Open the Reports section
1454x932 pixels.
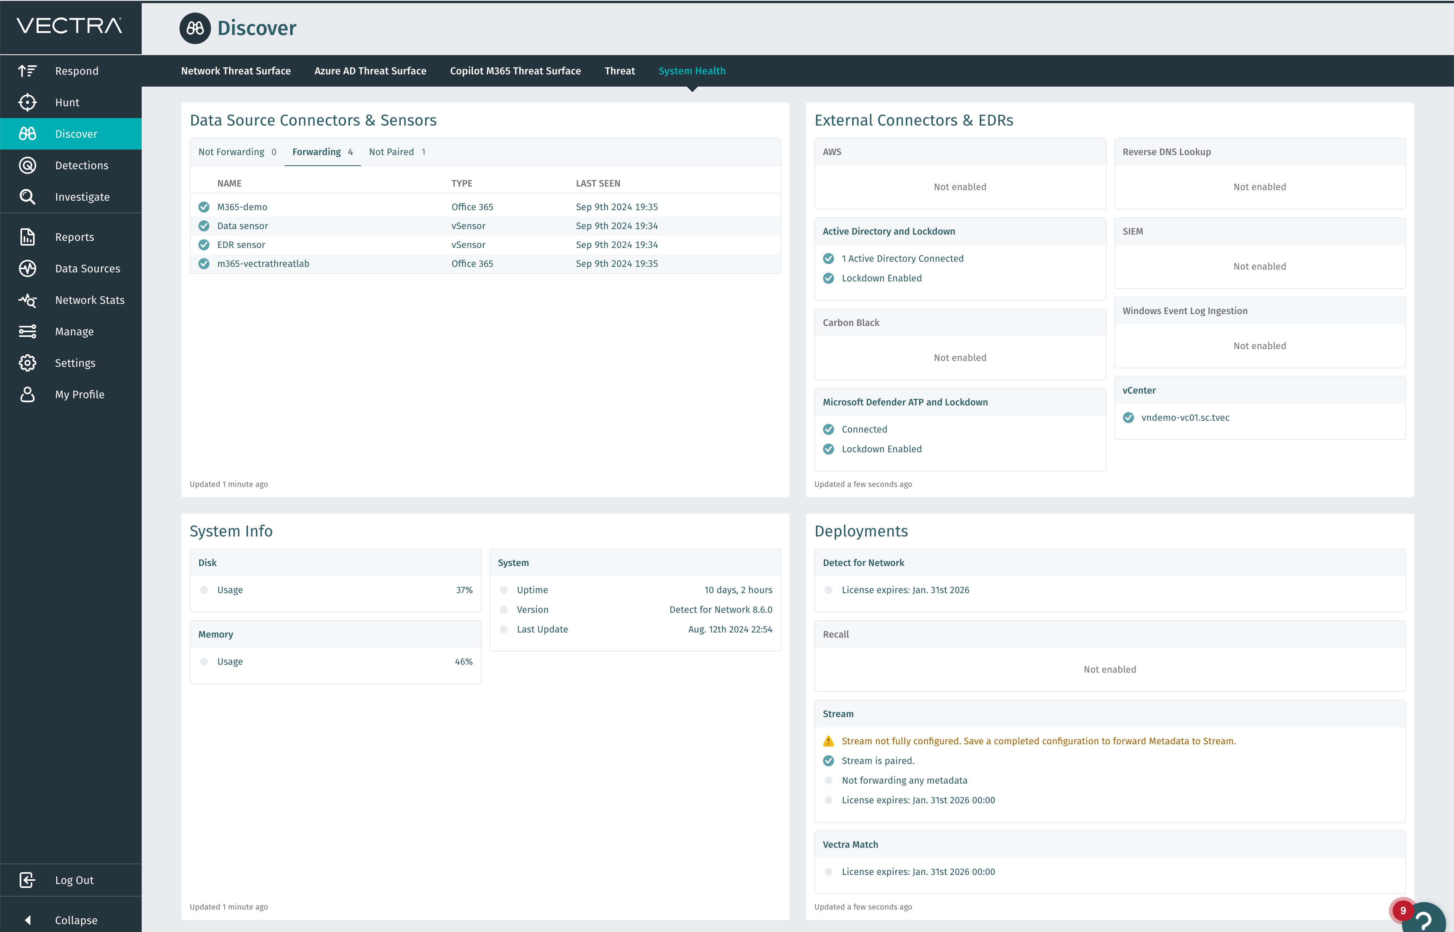tap(74, 237)
